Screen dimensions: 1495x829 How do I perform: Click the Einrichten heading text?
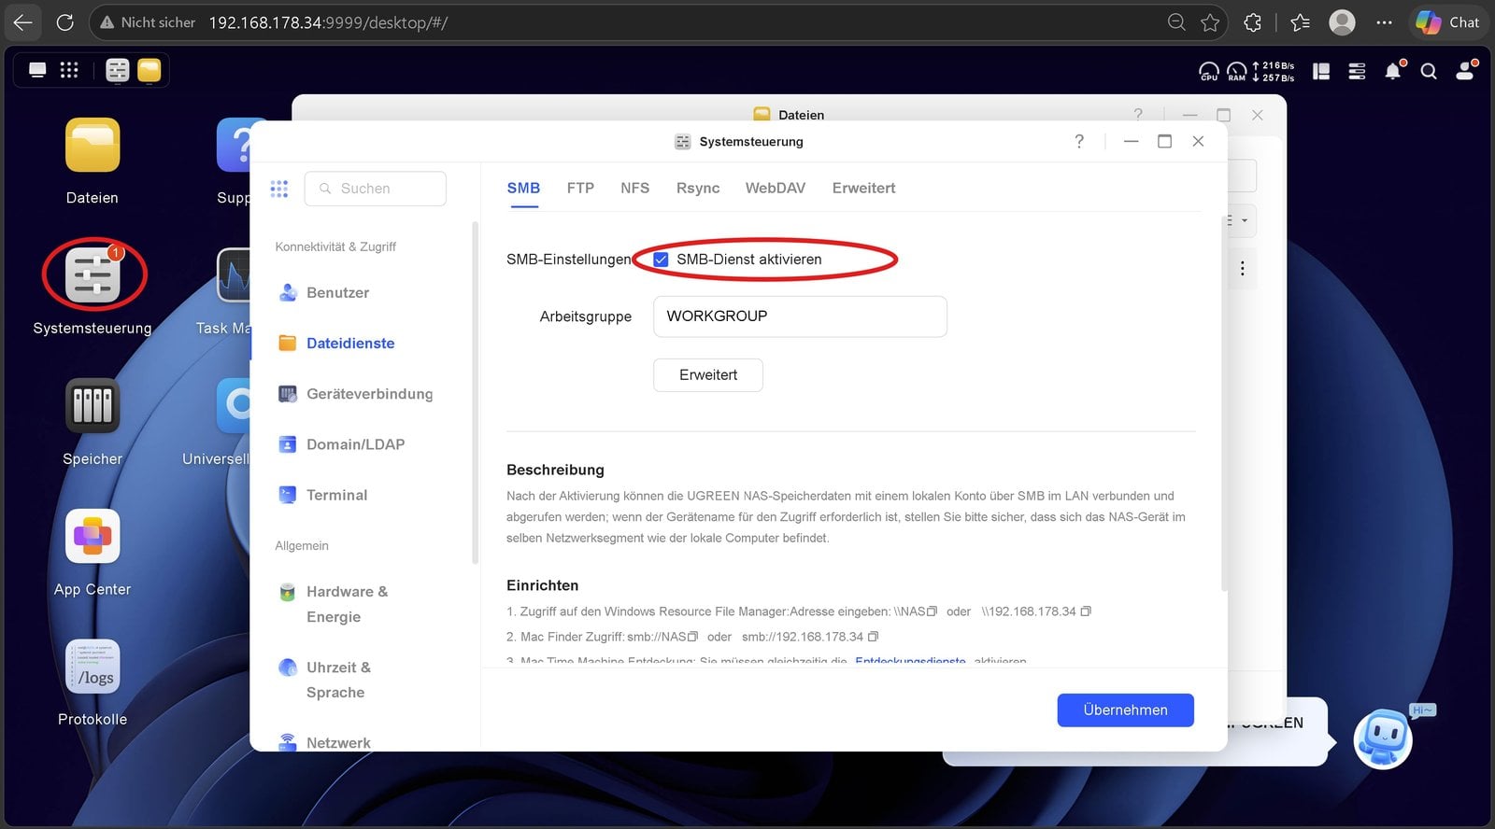[x=542, y=585]
